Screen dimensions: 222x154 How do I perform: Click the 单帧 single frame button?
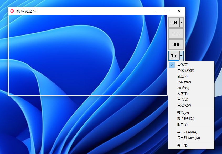pos(176,34)
